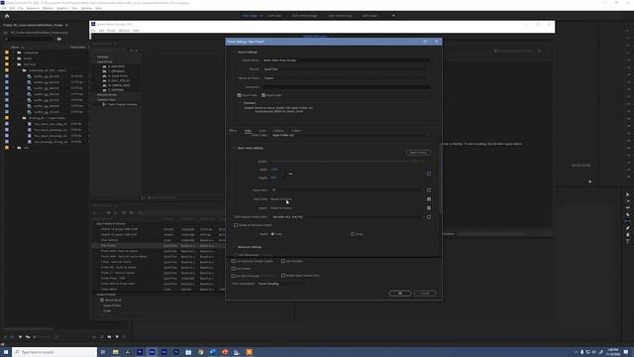
Task: Open the Video Codec dropdown Apple ProRes 422
Action: click(351, 135)
